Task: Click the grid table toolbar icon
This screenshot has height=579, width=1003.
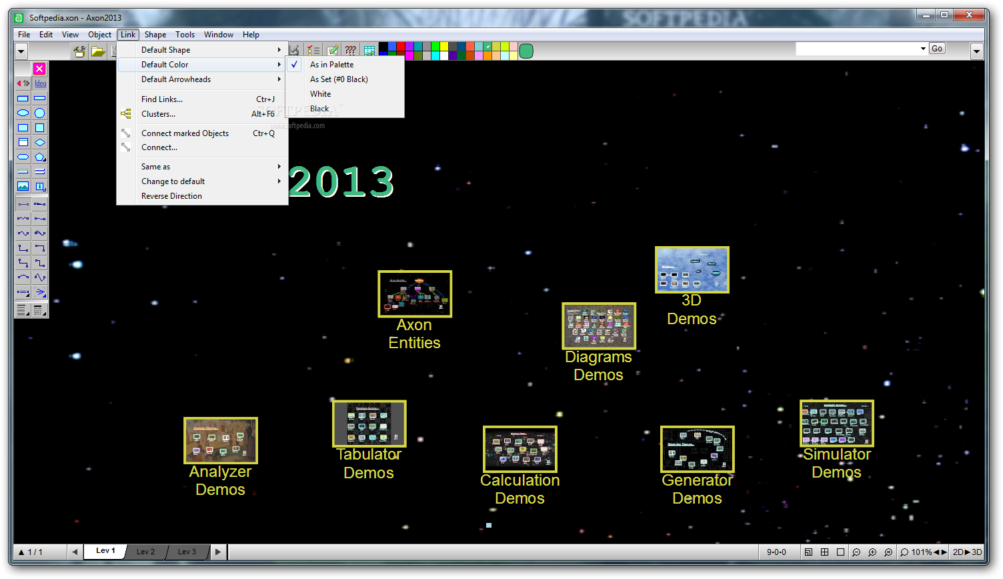Action: tap(369, 51)
